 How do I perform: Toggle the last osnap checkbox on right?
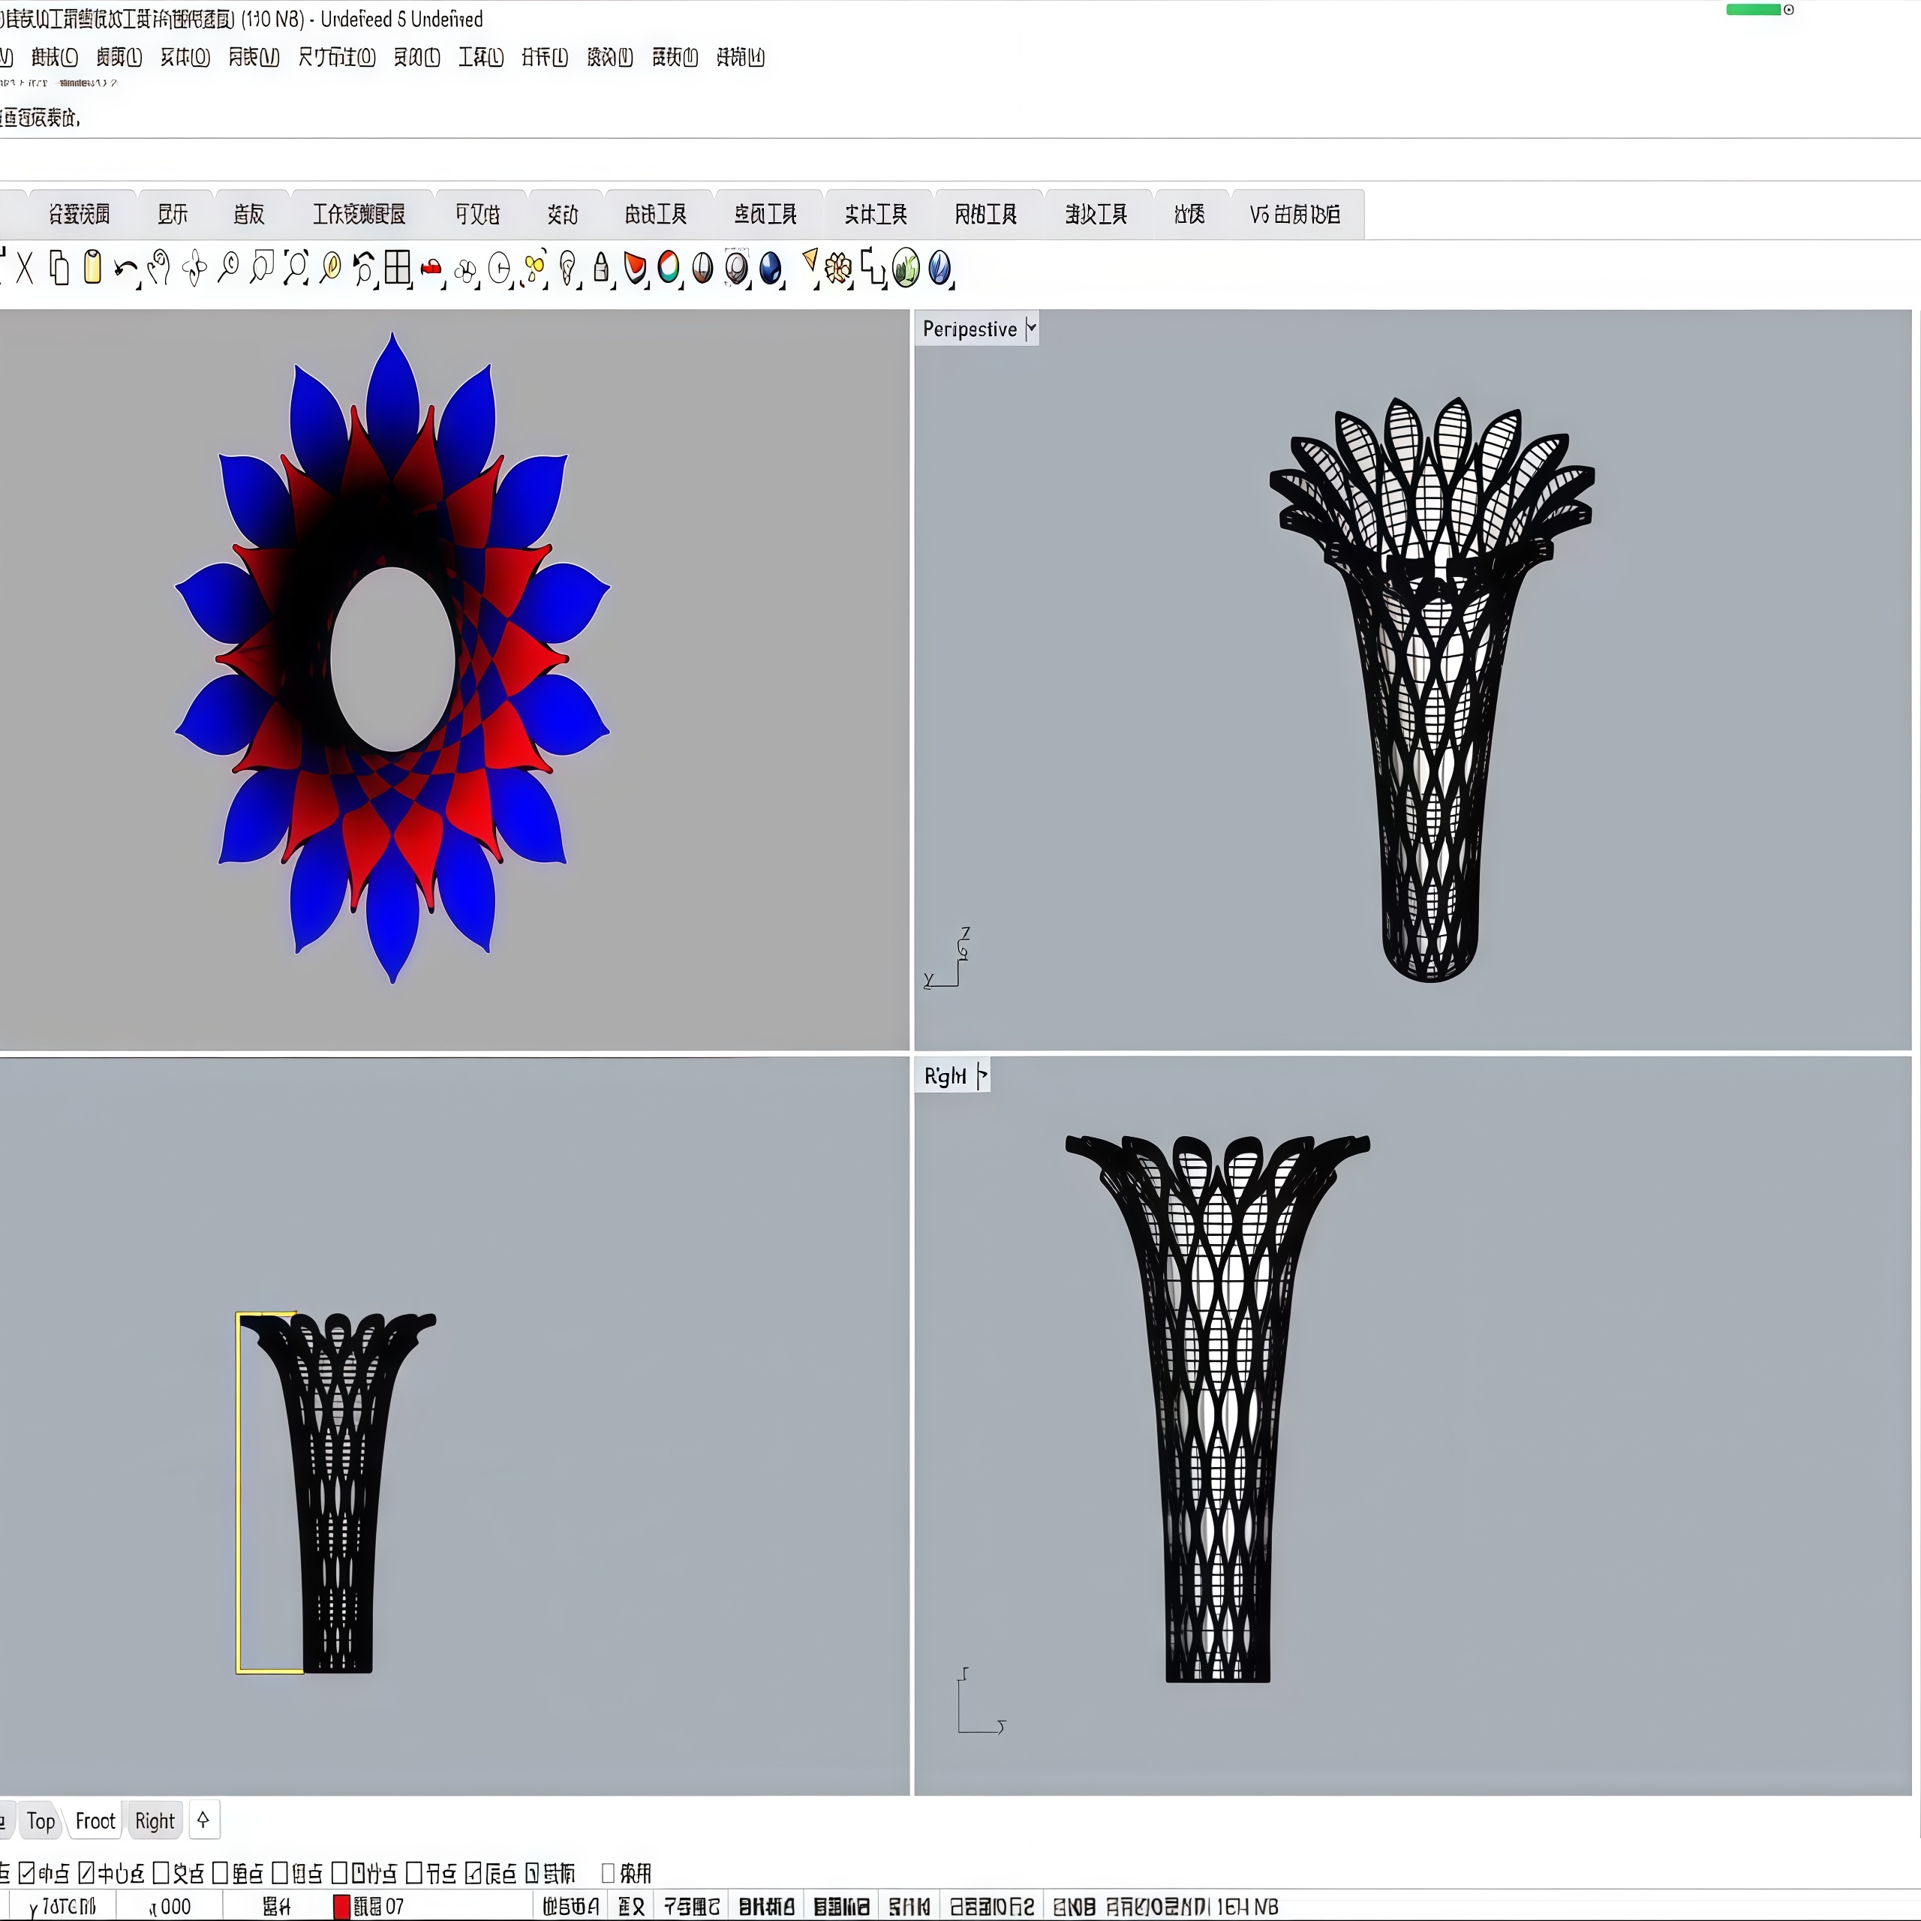pyautogui.click(x=608, y=1873)
